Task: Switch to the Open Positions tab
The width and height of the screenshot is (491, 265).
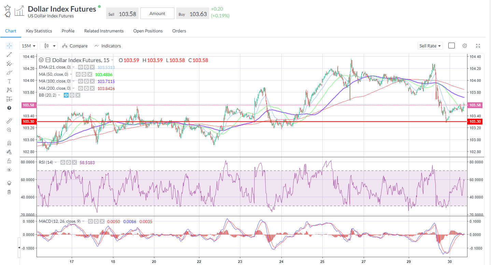Action: pos(148,31)
